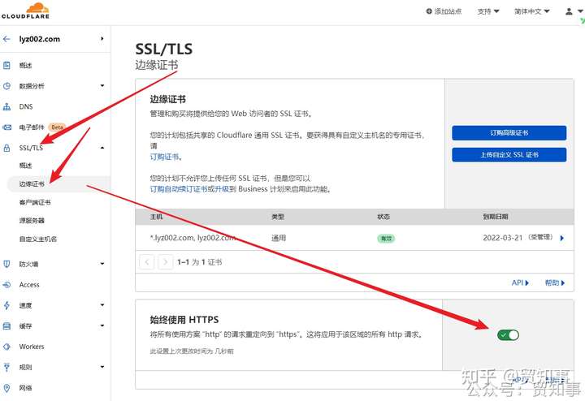Open 概述 under SSL/TLS submenu

[x=26, y=166]
